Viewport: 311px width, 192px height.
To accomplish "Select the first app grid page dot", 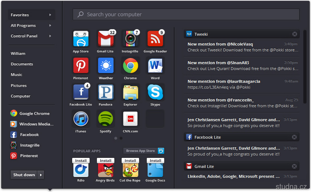I will pyautogui.click(x=116, y=138).
